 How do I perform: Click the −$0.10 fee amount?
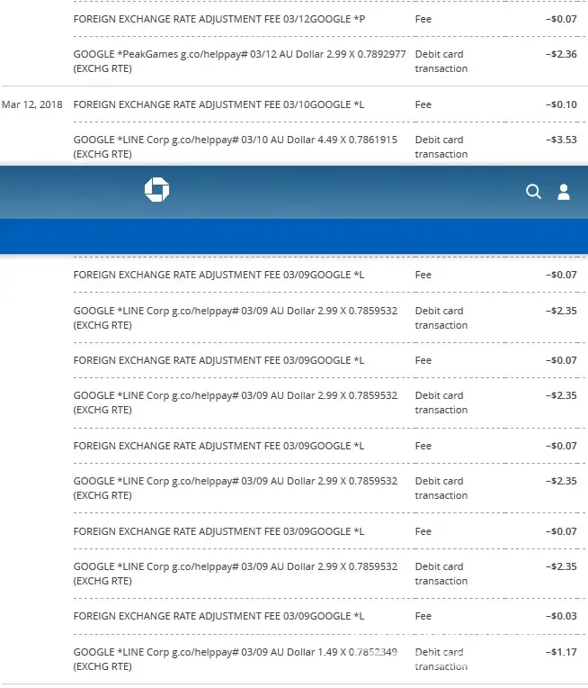tap(561, 104)
